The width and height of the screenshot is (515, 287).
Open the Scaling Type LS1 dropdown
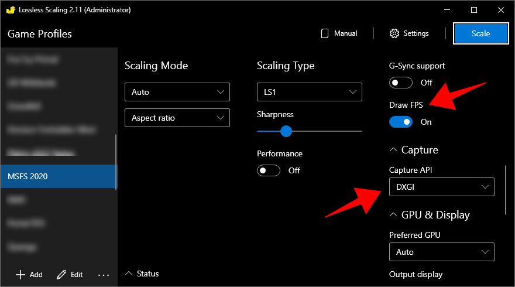point(309,92)
